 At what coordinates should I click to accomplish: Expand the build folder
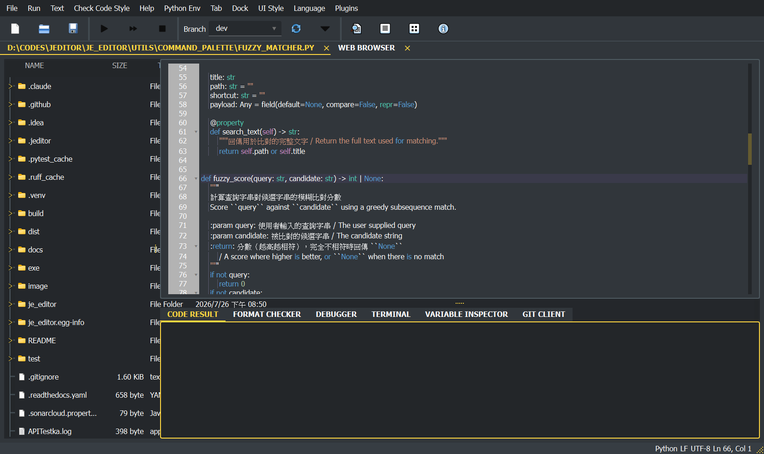[x=10, y=213]
